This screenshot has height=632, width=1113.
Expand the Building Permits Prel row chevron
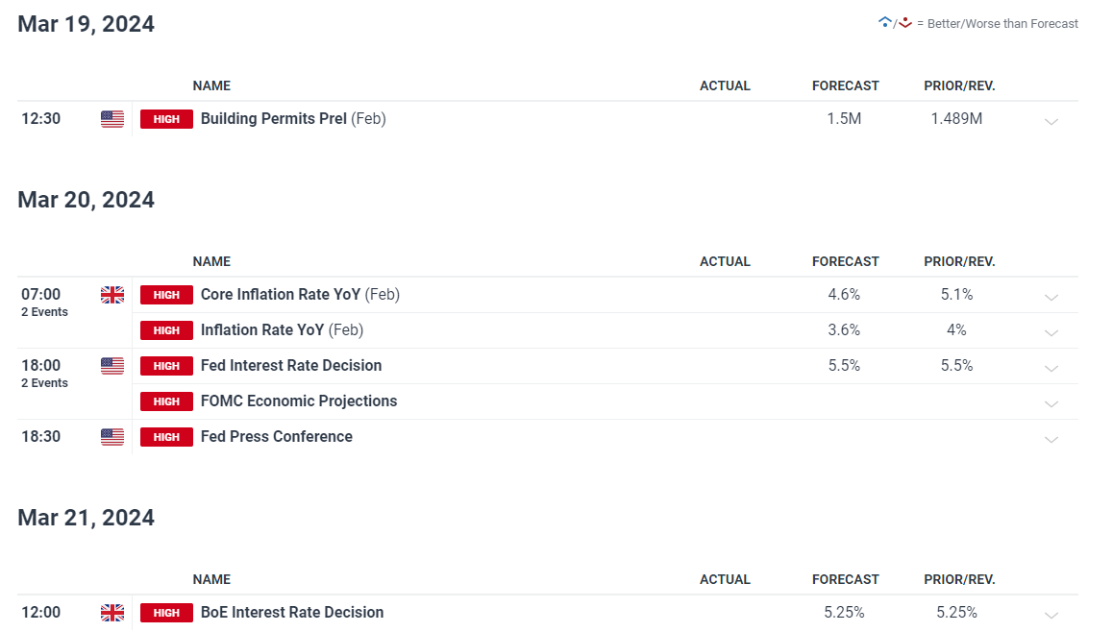point(1051,121)
